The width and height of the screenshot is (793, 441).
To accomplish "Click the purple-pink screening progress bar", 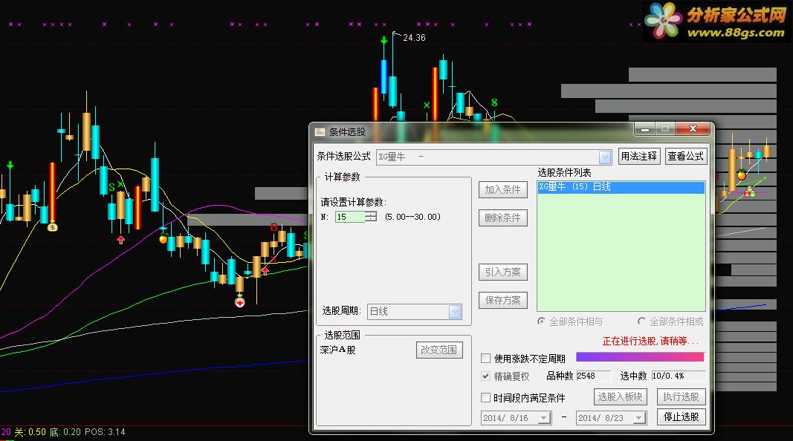I will (x=640, y=357).
